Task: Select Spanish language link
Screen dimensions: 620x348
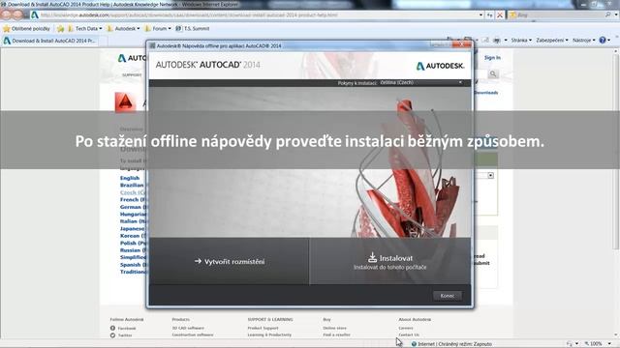Action: 133,265
